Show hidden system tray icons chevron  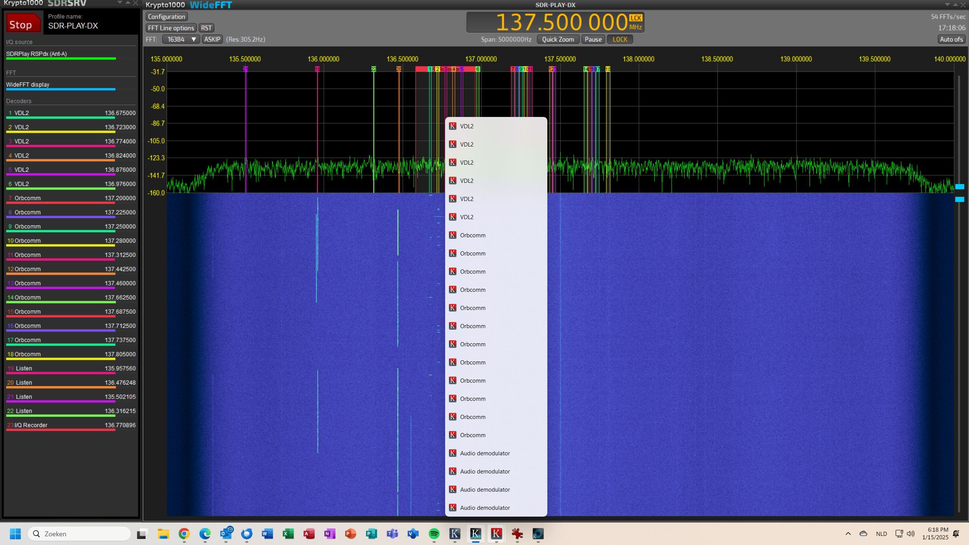click(848, 534)
